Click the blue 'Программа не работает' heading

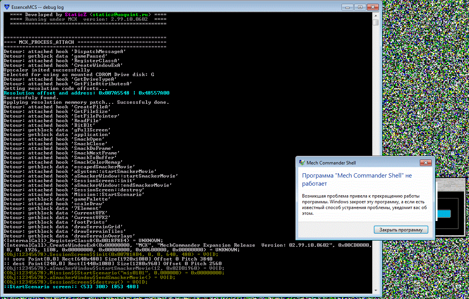click(357, 179)
